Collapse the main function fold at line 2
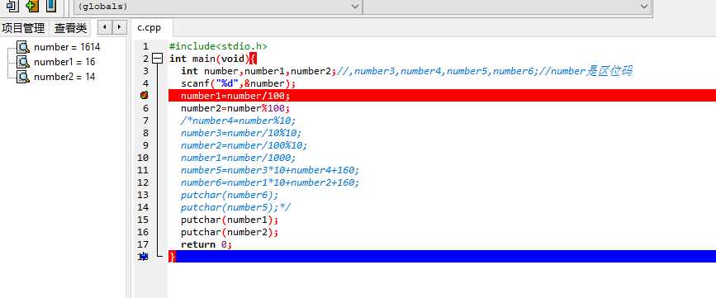Viewport: 716px width, 298px height. (158, 59)
